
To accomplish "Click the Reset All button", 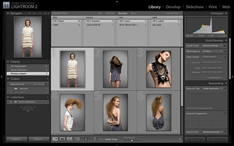I will pyautogui.click(x=215, y=78).
